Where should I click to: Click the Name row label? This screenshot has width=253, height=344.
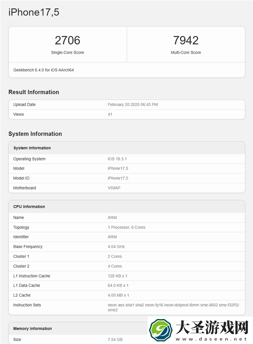tap(19, 218)
